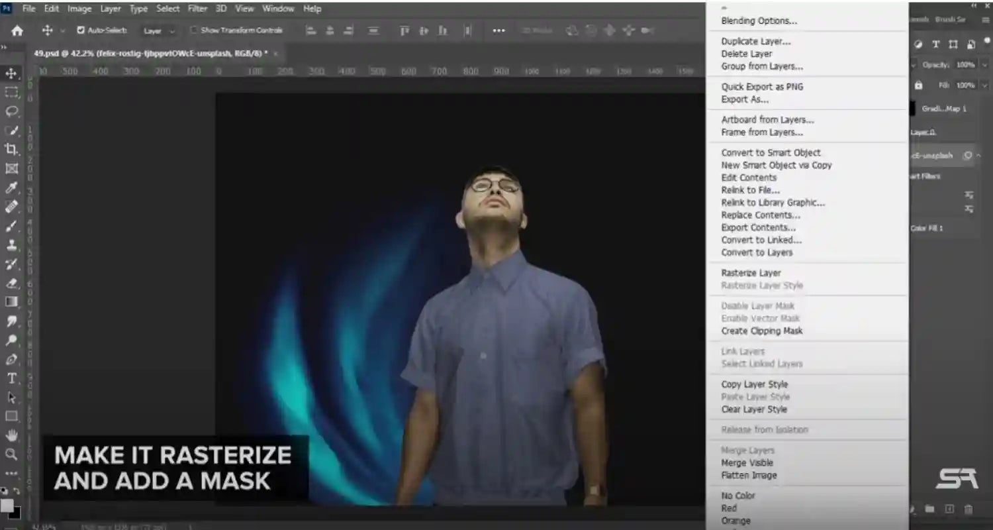Click the Lock all icon in Layers panel
This screenshot has width=993, height=530.
918,85
